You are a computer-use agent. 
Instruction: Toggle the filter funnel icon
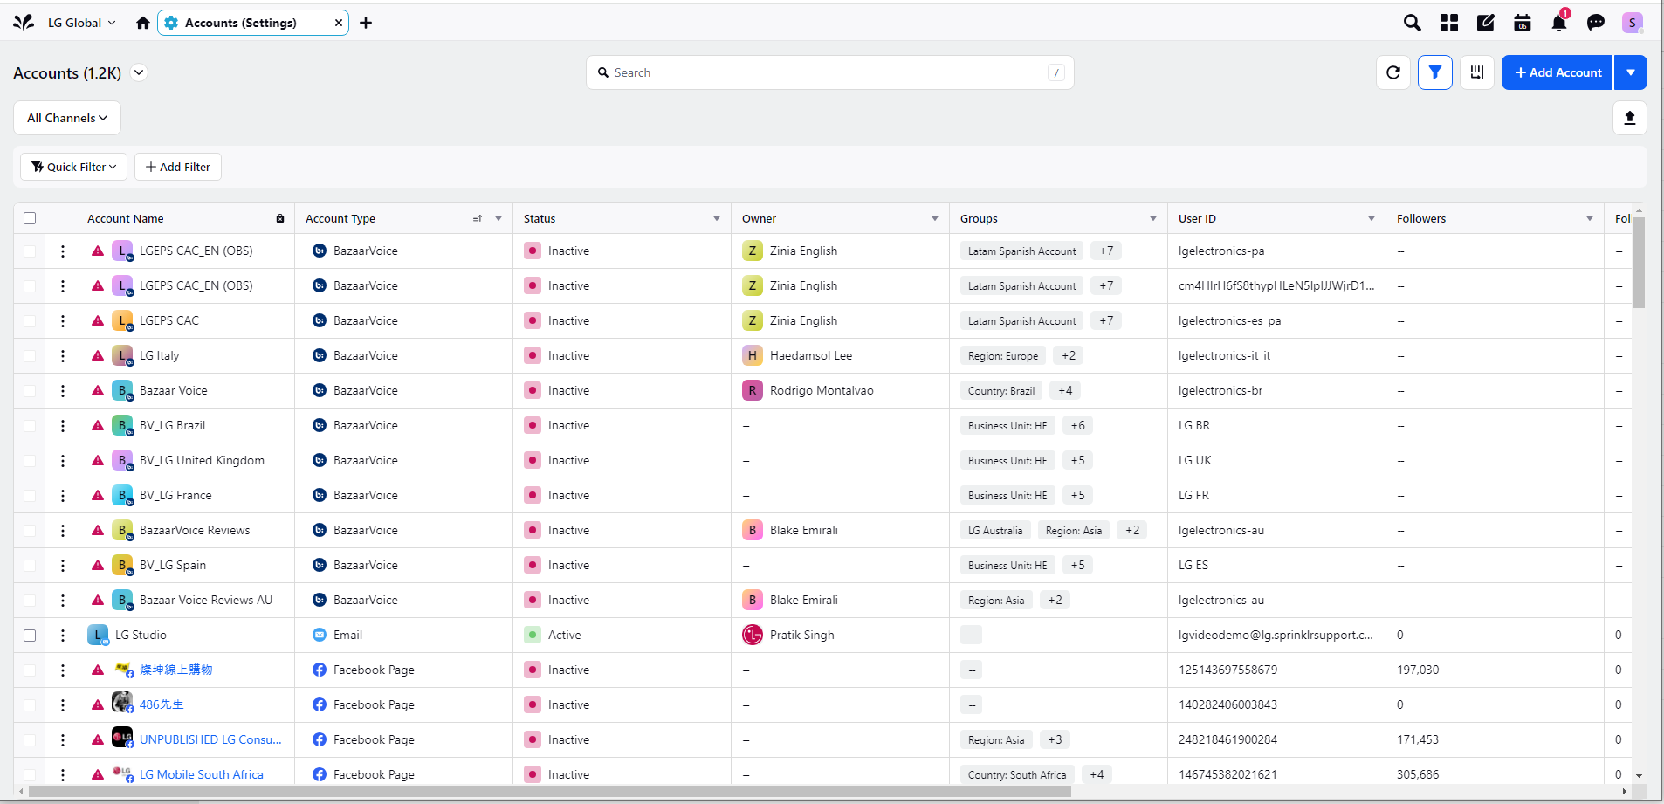click(1435, 72)
